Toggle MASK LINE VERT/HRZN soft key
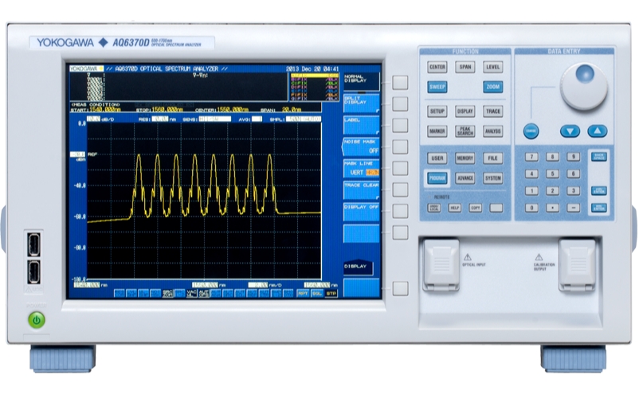The height and width of the screenshot is (402, 639). pos(361,166)
